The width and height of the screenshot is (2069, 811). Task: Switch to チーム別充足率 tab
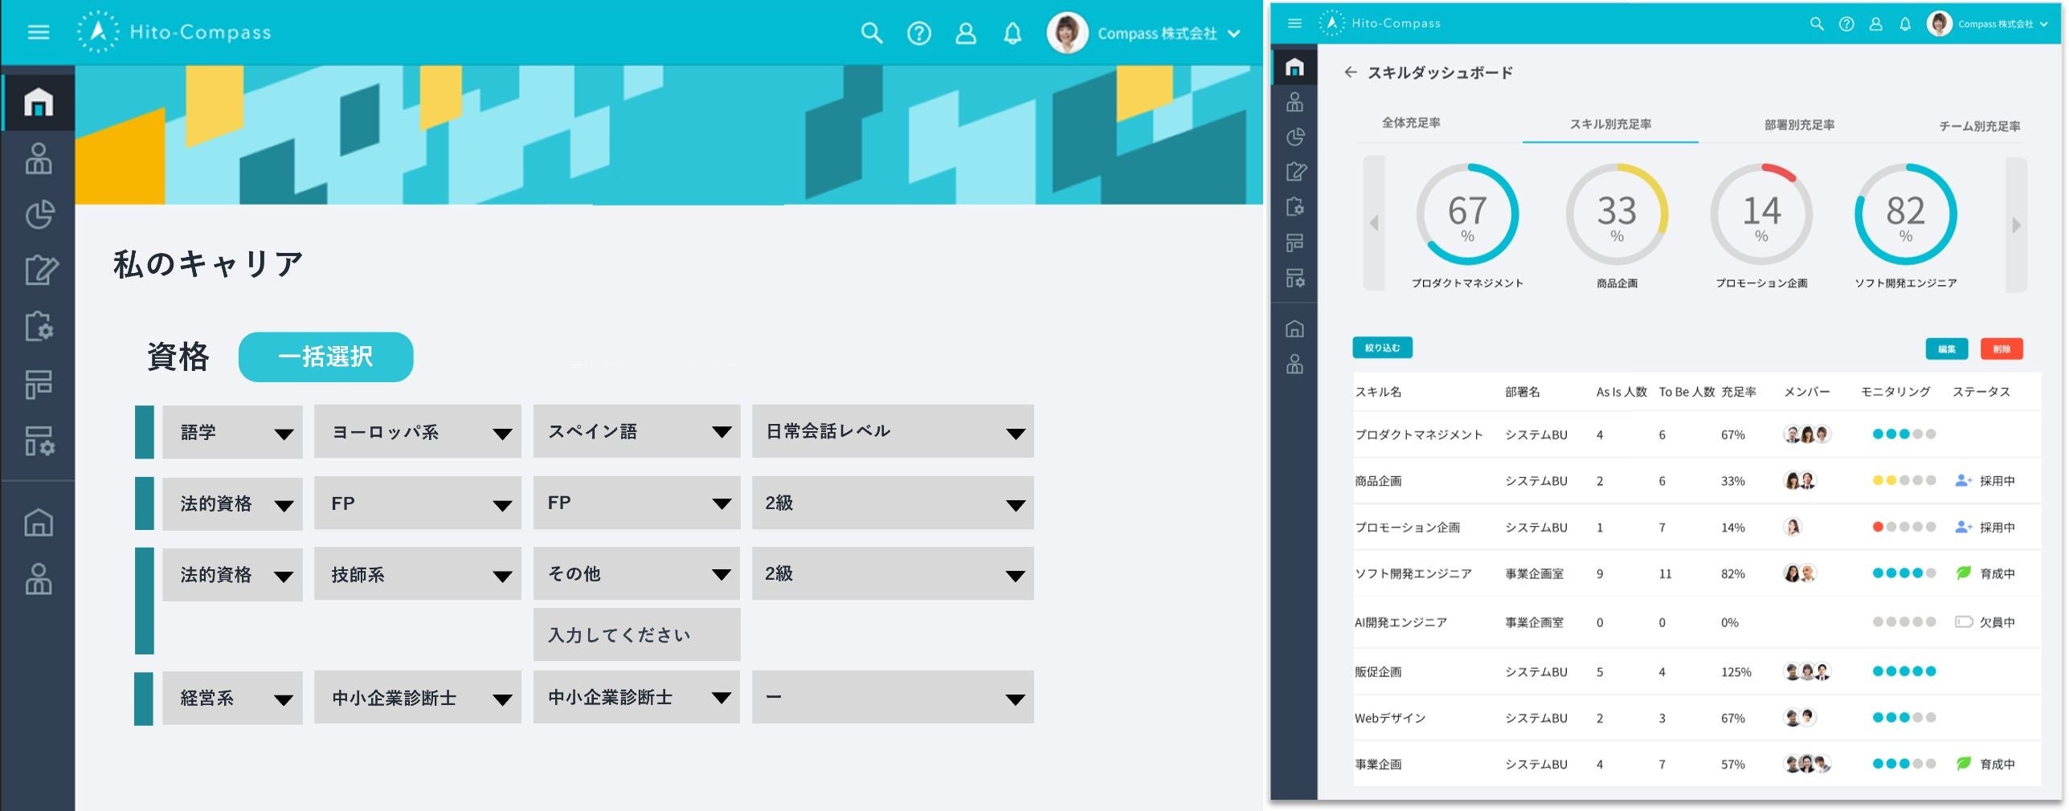click(1979, 126)
